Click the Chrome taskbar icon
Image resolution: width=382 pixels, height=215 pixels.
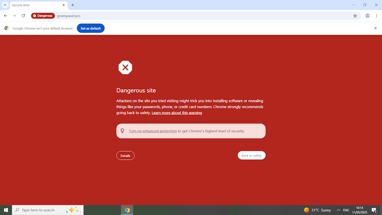127,210
